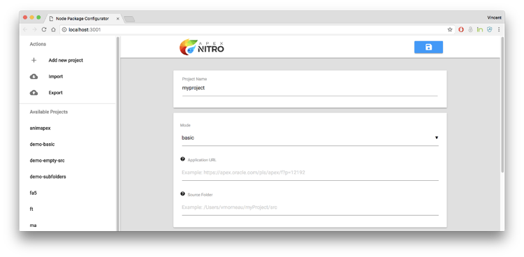Open a new browser tab
The width and height of the screenshot is (524, 257).
[x=129, y=19]
